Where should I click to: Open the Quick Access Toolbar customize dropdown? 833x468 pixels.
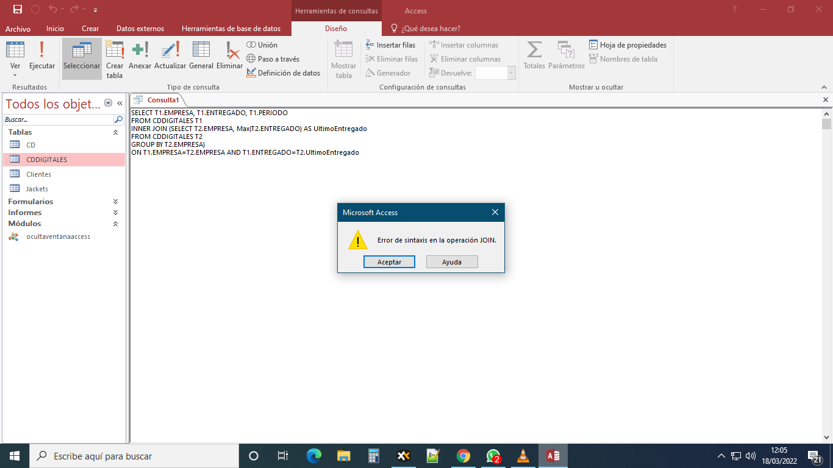[x=96, y=10]
